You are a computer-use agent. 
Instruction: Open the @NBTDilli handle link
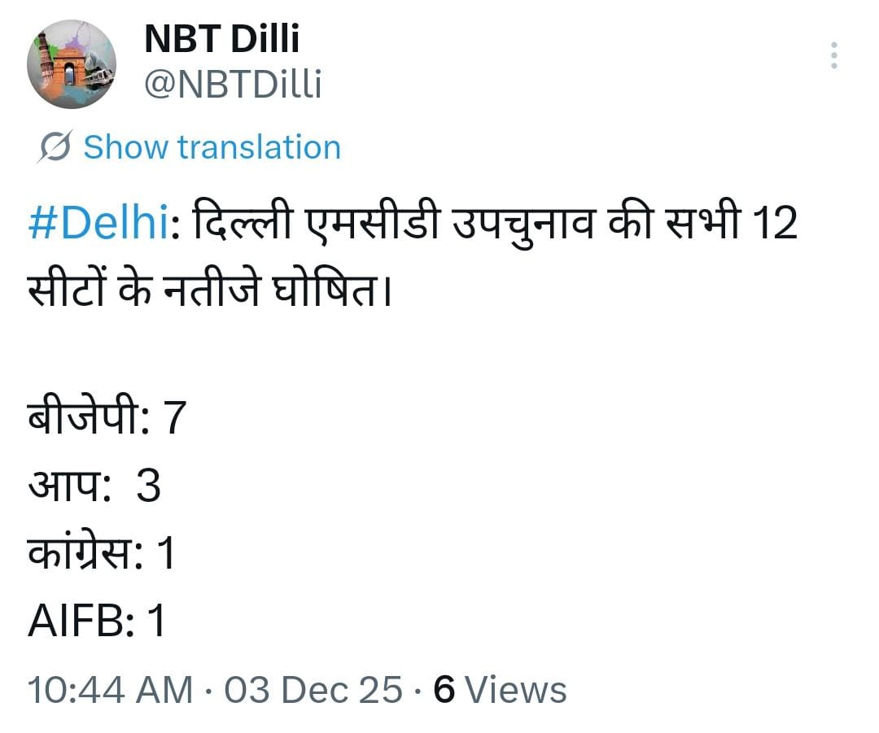[233, 84]
